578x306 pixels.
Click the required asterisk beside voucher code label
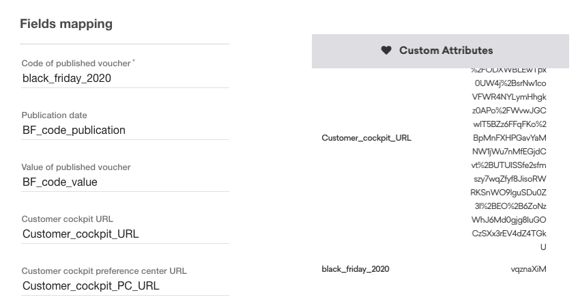tap(134, 61)
